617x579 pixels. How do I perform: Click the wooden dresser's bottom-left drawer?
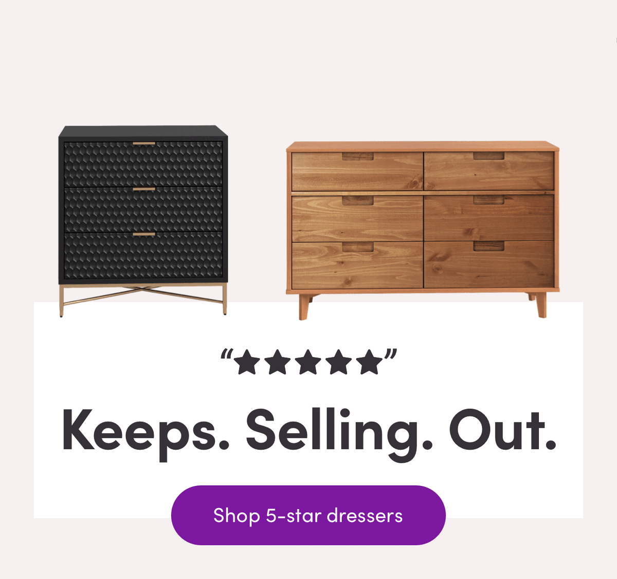[x=357, y=265]
